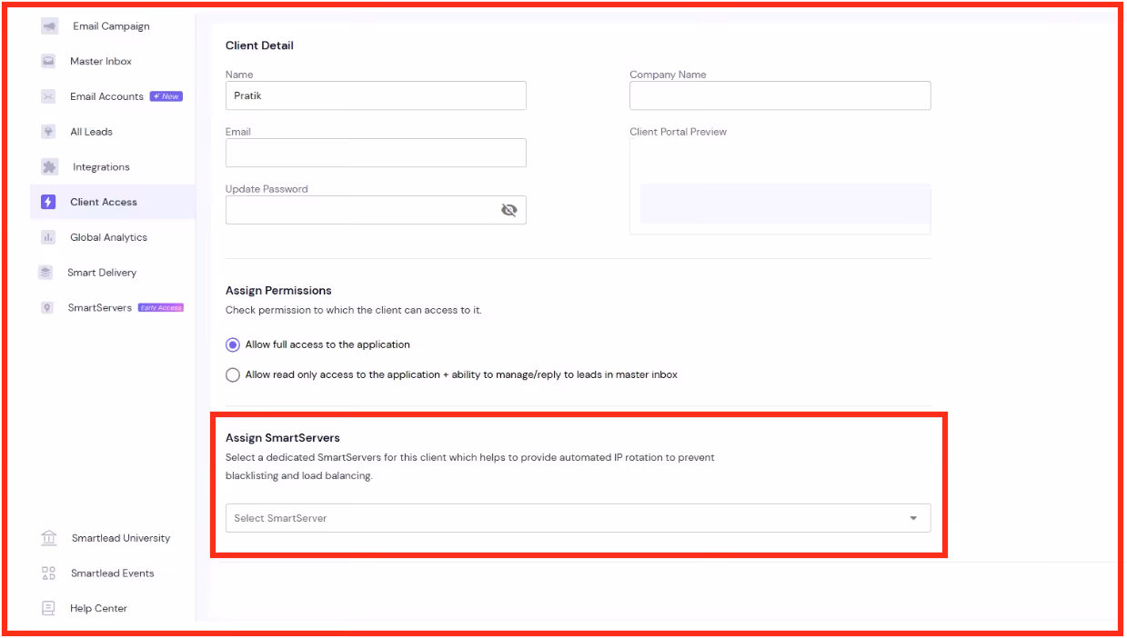Open the Help Center menu item
This screenshot has height=638, width=1127.
(x=98, y=608)
